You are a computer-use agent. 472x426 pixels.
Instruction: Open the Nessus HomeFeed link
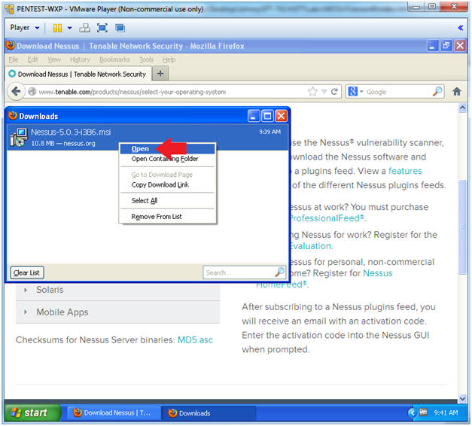click(378, 273)
